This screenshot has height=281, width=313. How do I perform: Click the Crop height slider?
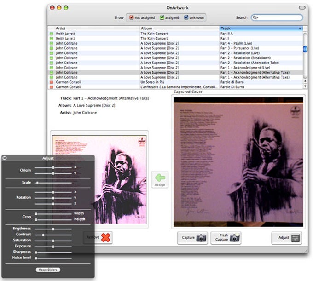tap(53, 219)
